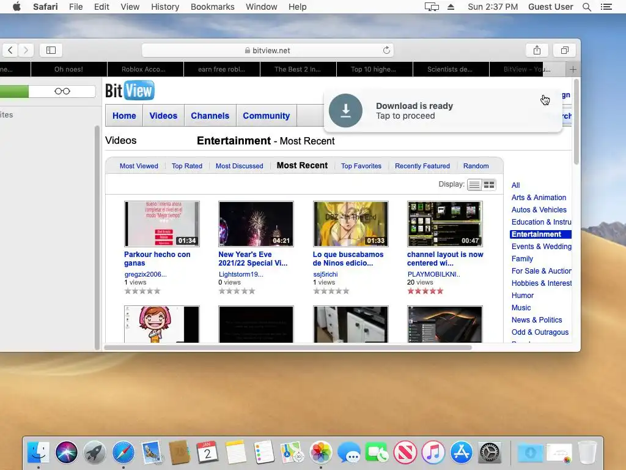Open BitView Home navigation tab
This screenshot has width=626, height=470.
coord(124,116)
